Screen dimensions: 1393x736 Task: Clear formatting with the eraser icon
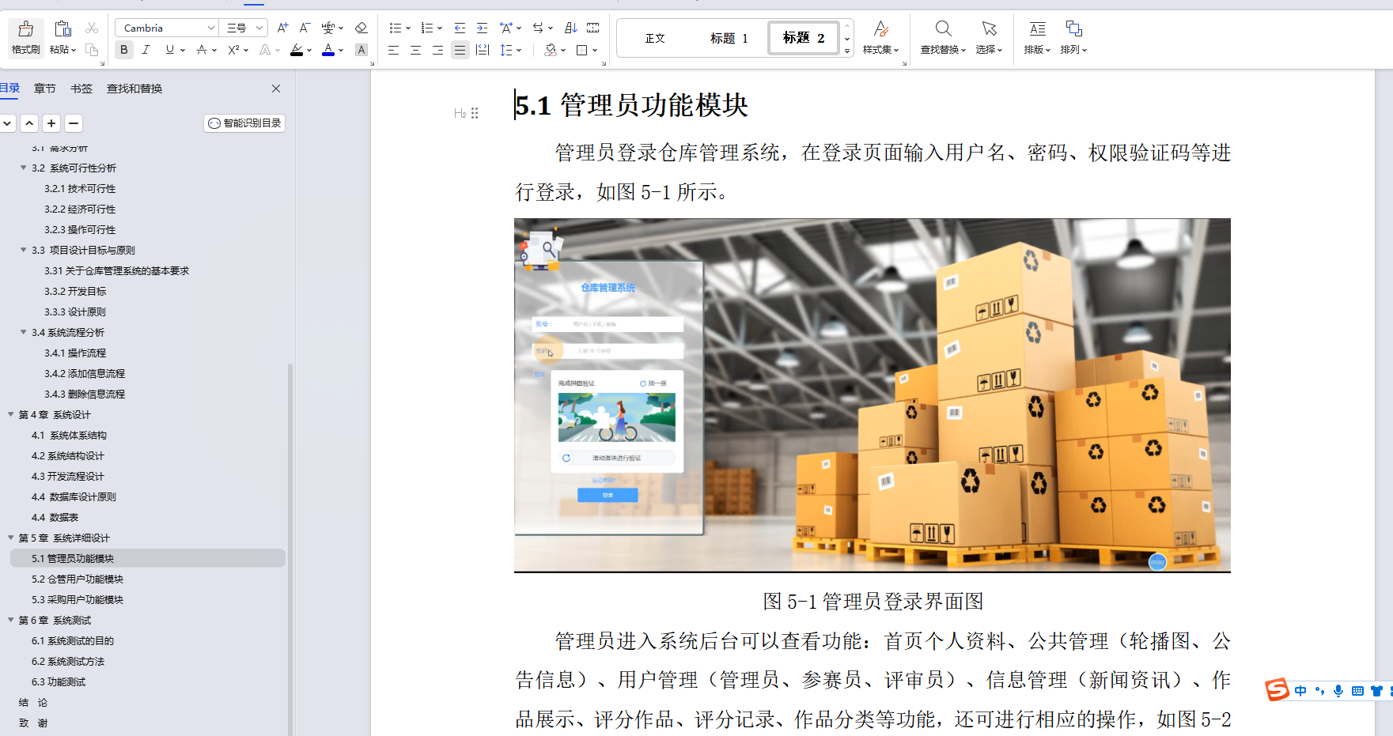[x=361, y=27]
